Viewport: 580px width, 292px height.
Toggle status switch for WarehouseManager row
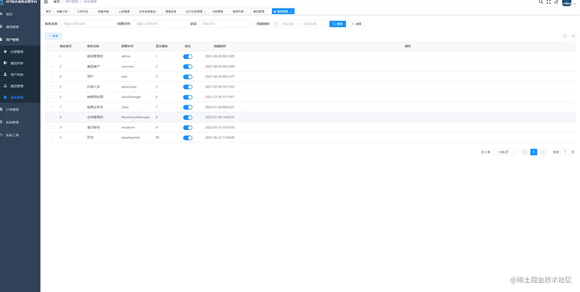[x=188, y=117]
